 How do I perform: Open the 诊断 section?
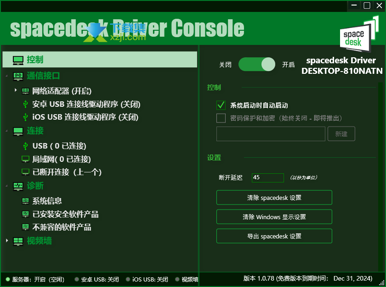coord(35,186)
